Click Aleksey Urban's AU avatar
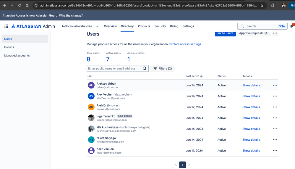 (x=91, y=85)
